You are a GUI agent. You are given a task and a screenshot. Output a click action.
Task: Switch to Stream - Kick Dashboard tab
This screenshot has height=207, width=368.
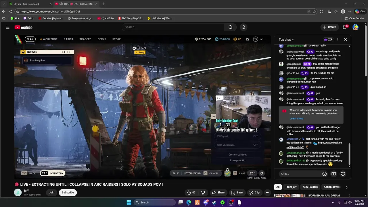30,4
